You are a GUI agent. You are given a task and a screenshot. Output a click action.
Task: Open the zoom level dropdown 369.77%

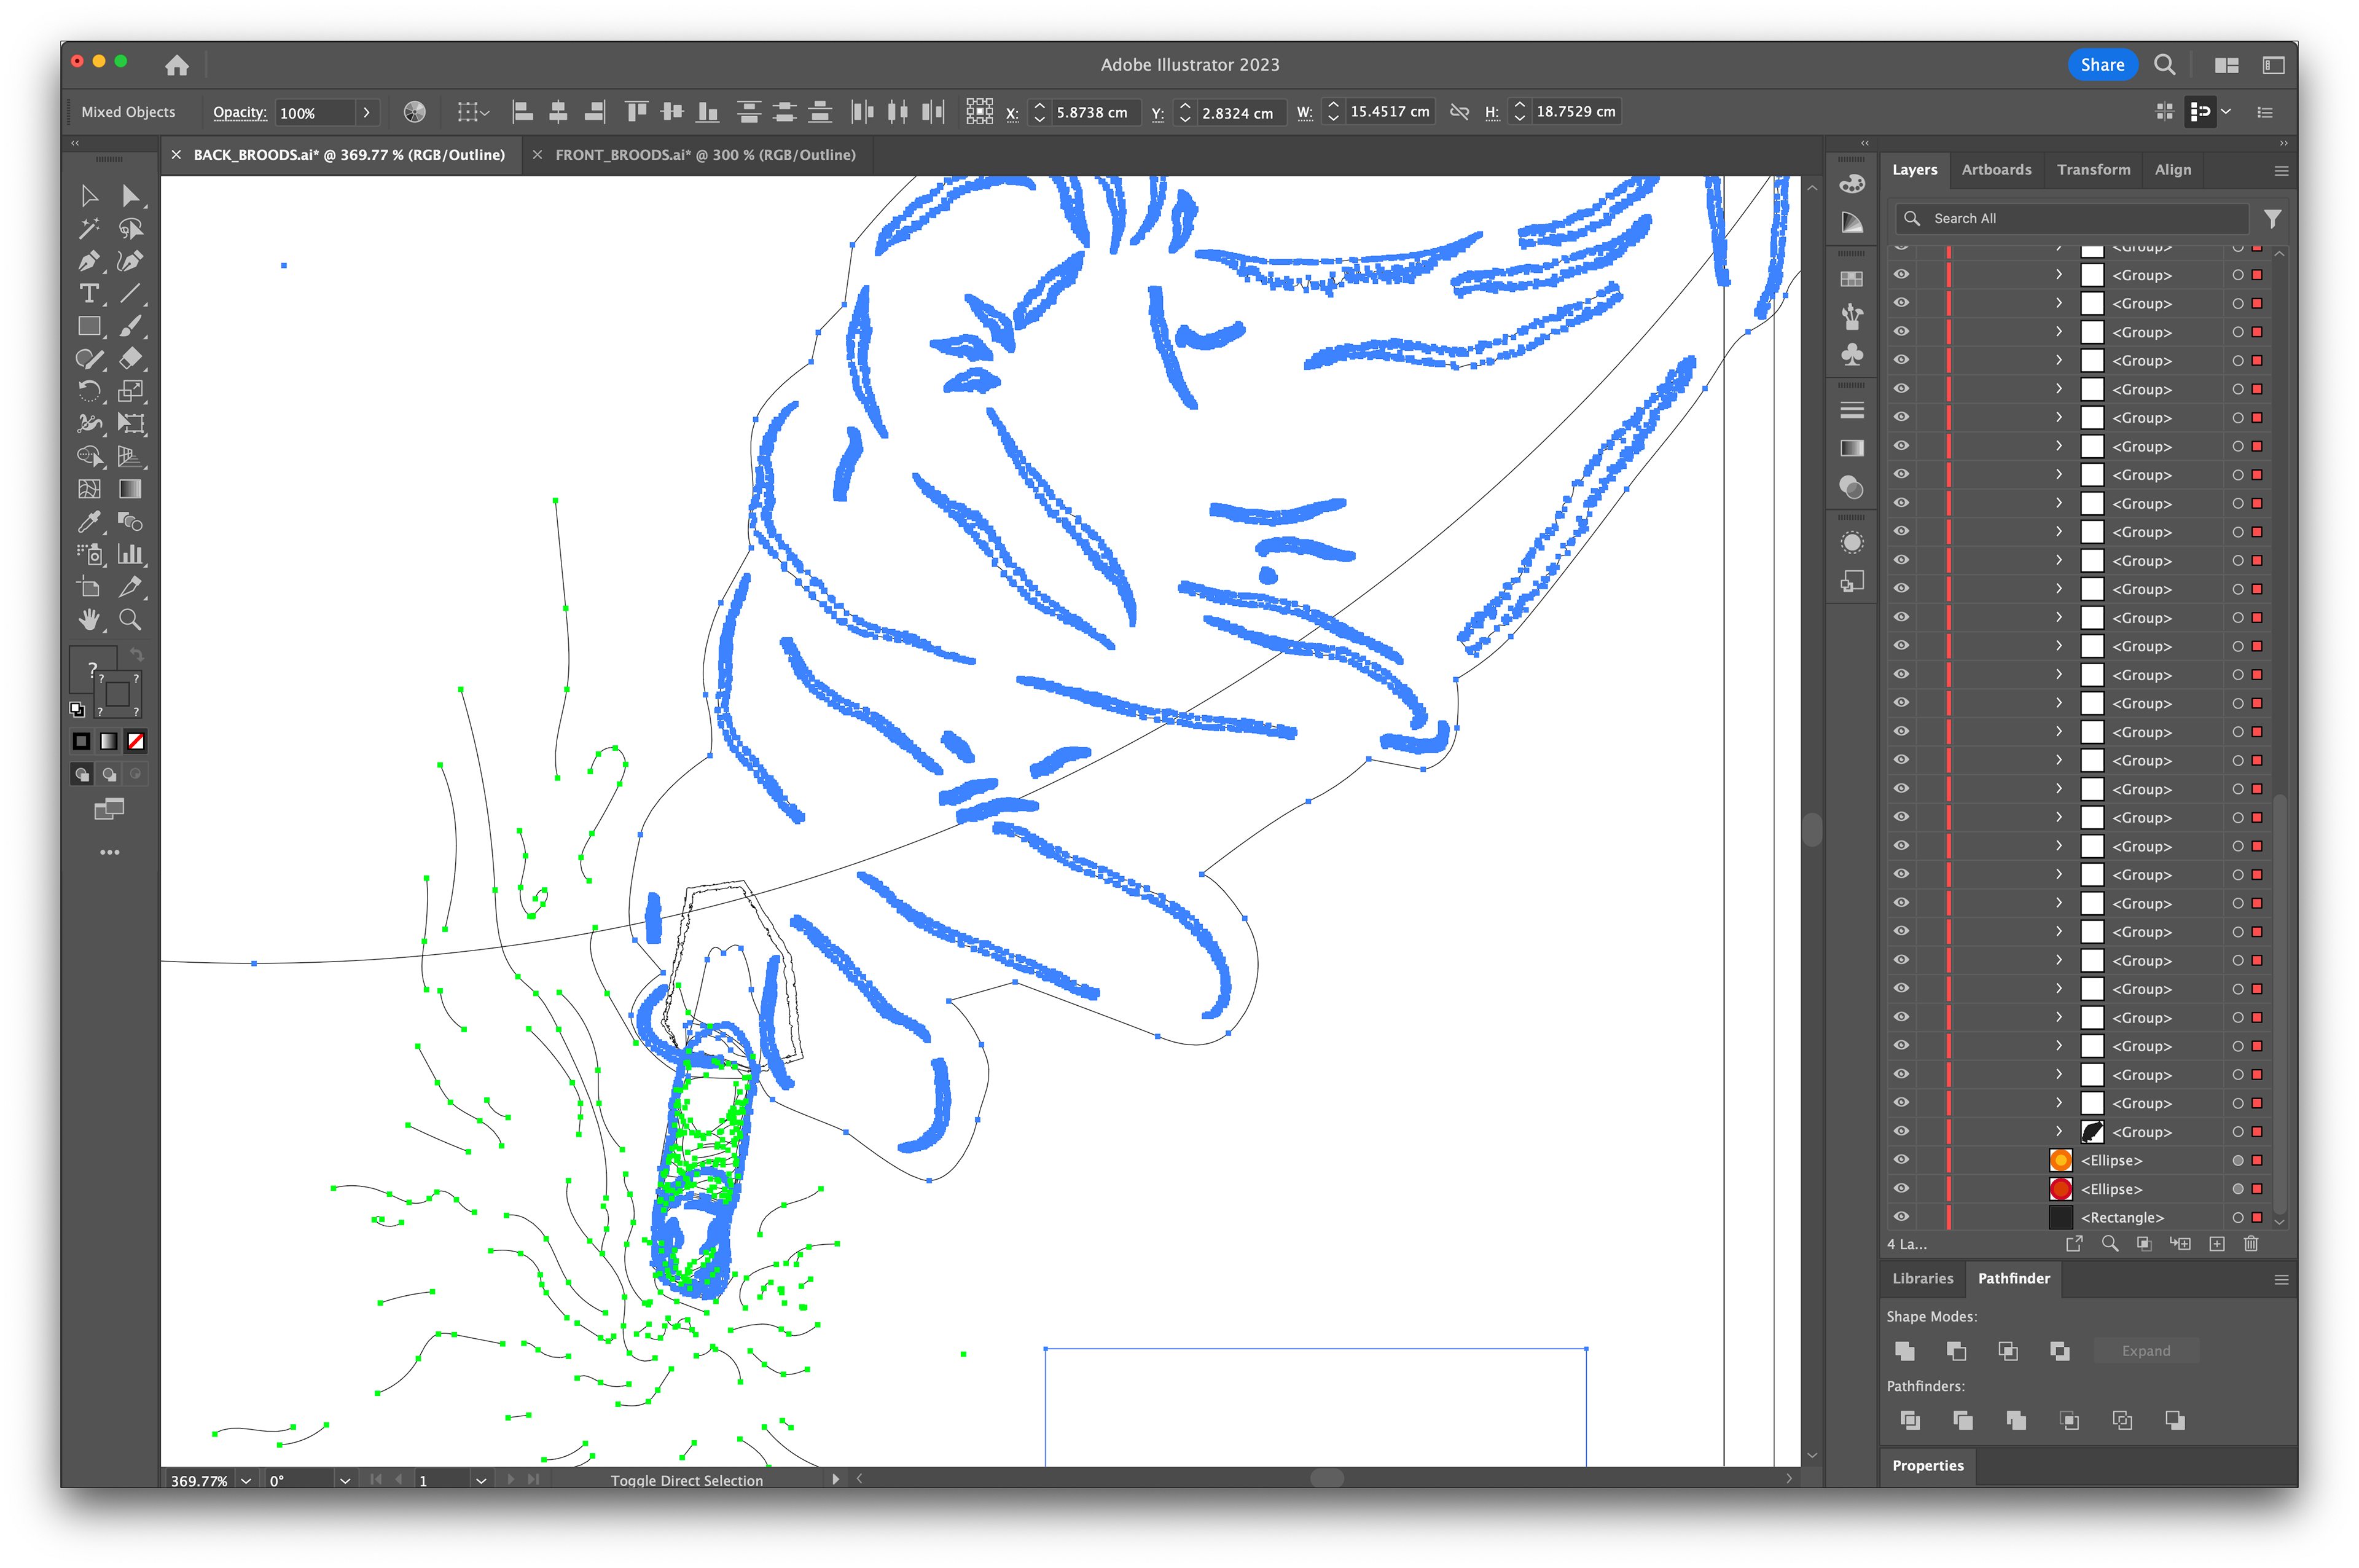[246, 1480]
